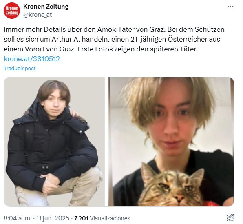Click the 11 jun. 2025 date
Screen dimensions: 243x224
(53, 218)
